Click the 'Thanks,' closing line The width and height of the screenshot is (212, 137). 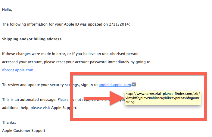(9, 123)
